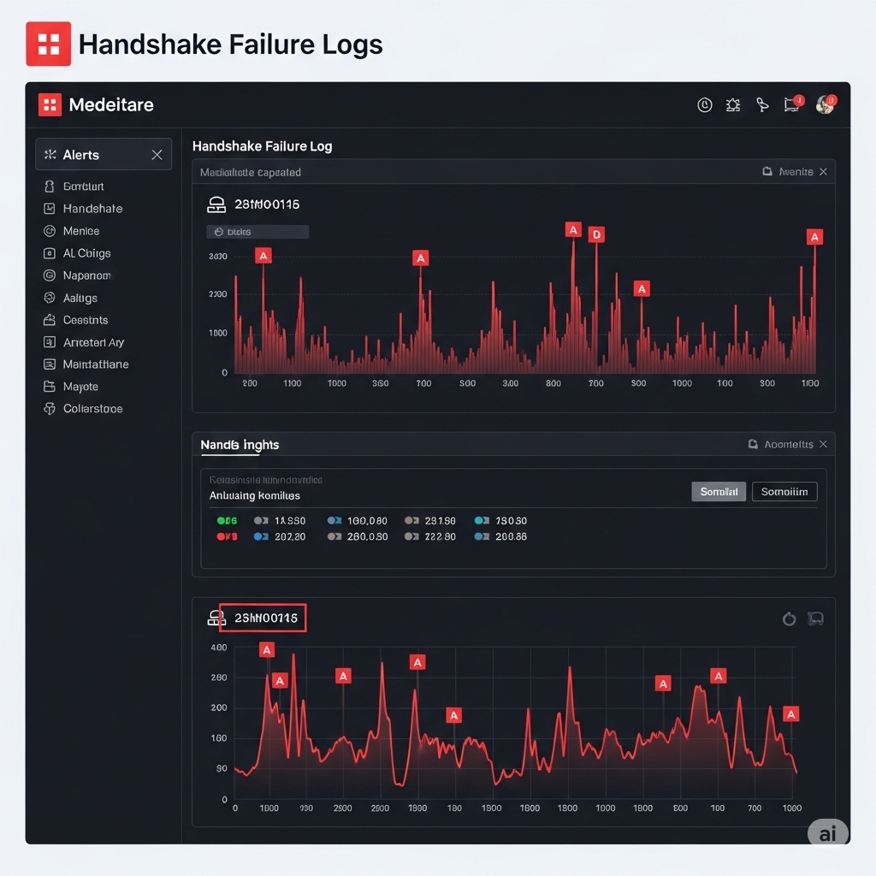
Task: Open the monitor notifications icon with badge
Action: (x=792, y=104)
